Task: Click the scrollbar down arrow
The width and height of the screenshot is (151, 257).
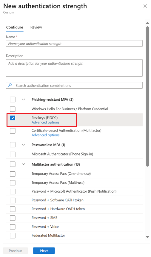Action: pyautogui.click(x=148, y=237)
